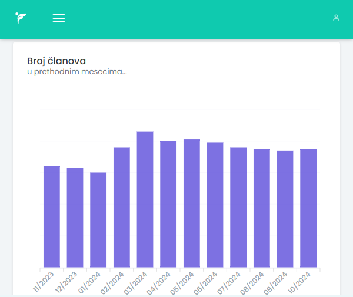This screenshot has height=297, width=353.
Task: Click the app logo icon
Action: point(21,18)
